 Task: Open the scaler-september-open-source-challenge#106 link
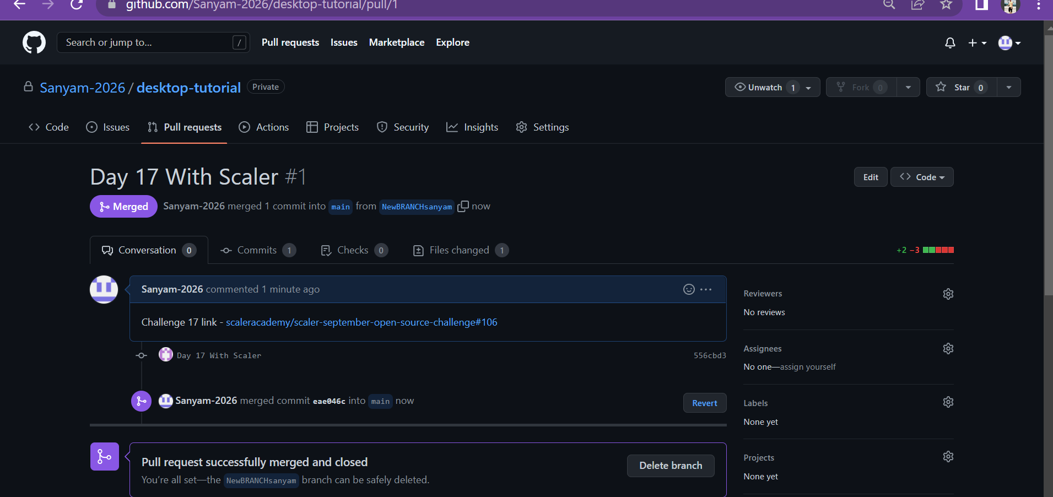[361, 322]
